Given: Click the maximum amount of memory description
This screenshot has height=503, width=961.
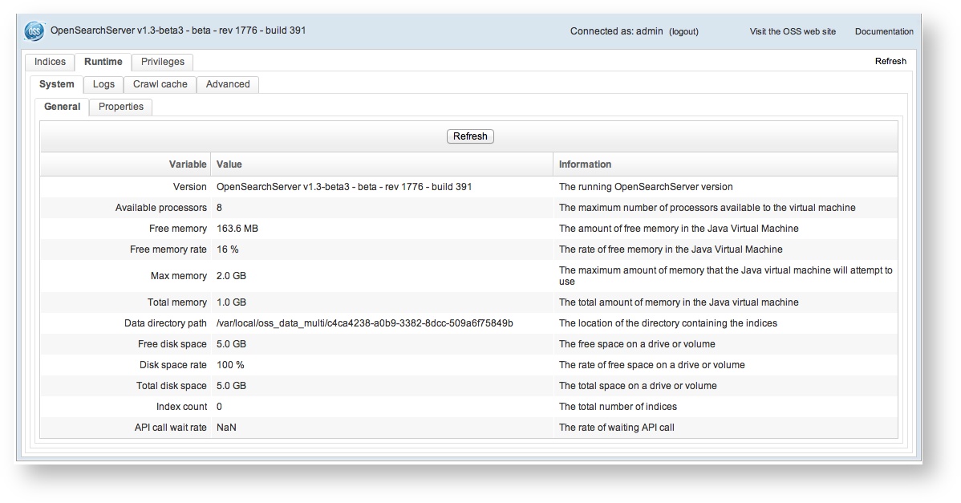Looking at the screenshot, I should pos(726,276).
